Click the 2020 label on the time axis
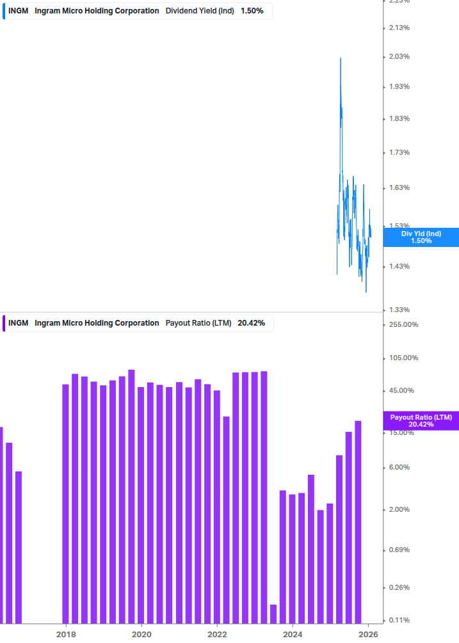 click(141, 634)
